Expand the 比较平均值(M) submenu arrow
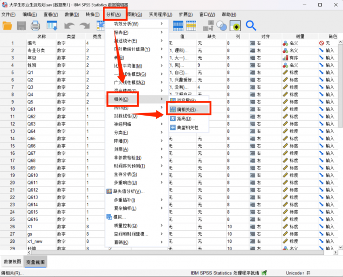This screenshot has height=277, width=343. point(161,65)
